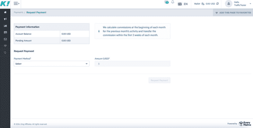Image resolution: width=253 pixels, height=128 pixels.
Task: Click the K! logo
Action: 5,4
